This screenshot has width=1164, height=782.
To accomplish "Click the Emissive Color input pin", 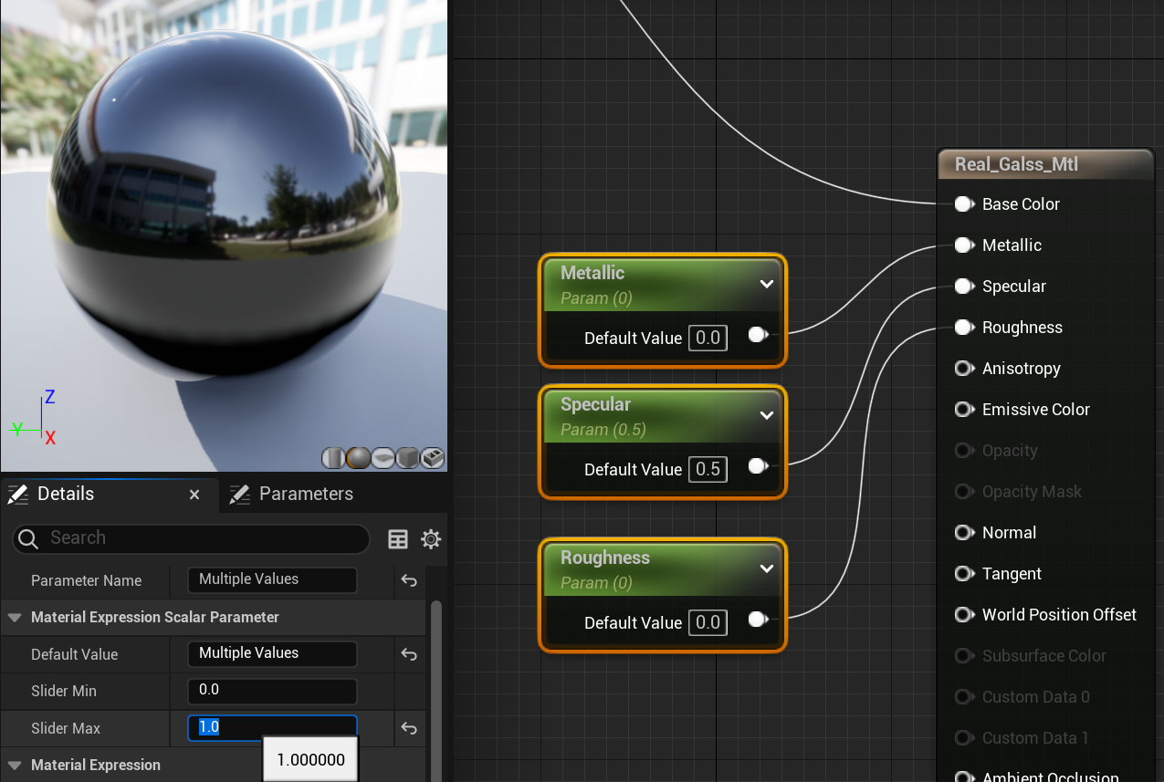I will tap(963, 410).
